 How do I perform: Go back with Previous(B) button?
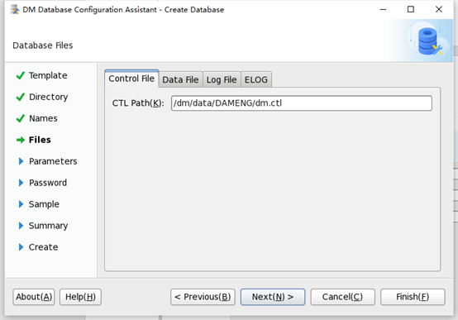tap(203, 297)
